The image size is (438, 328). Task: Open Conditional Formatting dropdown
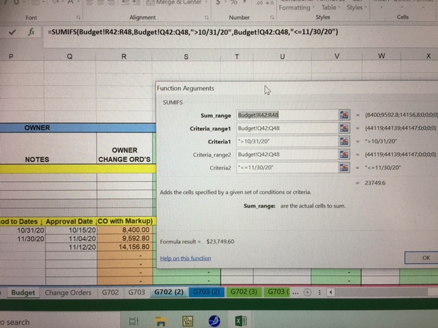(296, 8)
